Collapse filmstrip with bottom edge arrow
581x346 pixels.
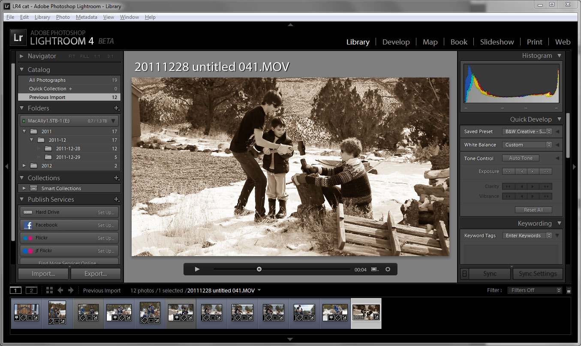(x=290, y=340)
